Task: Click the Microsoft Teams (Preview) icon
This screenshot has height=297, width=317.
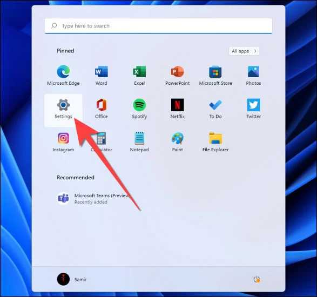Action: click(x=63, y=199)
